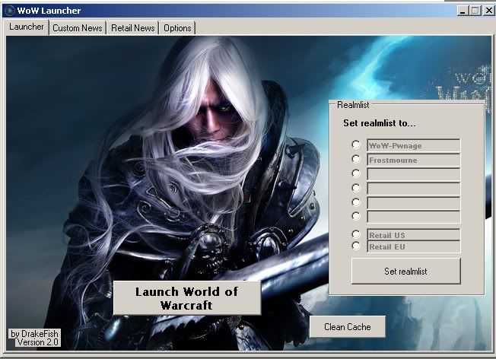Click the WoW-Pwnage text field

pyautogui.click(x=413, y=145)
